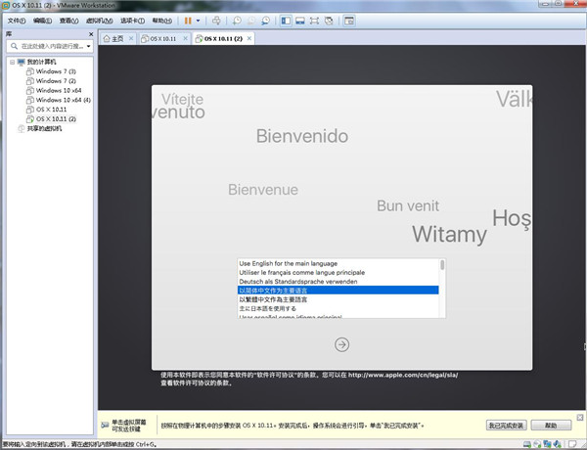This screenshot has height=450, width=587.
Task: Open the 帮助 menu in the menu bar
Action: (x=161, y=21)
